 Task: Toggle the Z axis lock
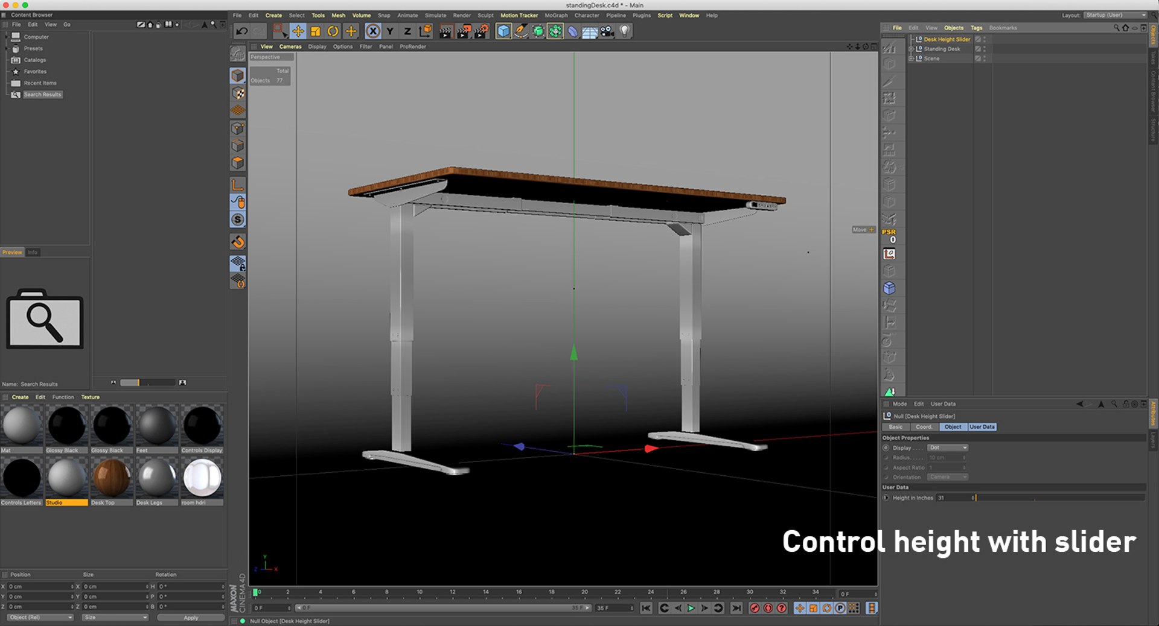[407, 31]
